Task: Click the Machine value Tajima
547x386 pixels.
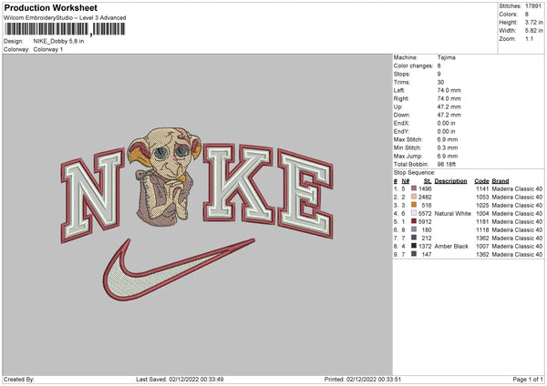Action: pyautogui.click(x=446, y=57)
